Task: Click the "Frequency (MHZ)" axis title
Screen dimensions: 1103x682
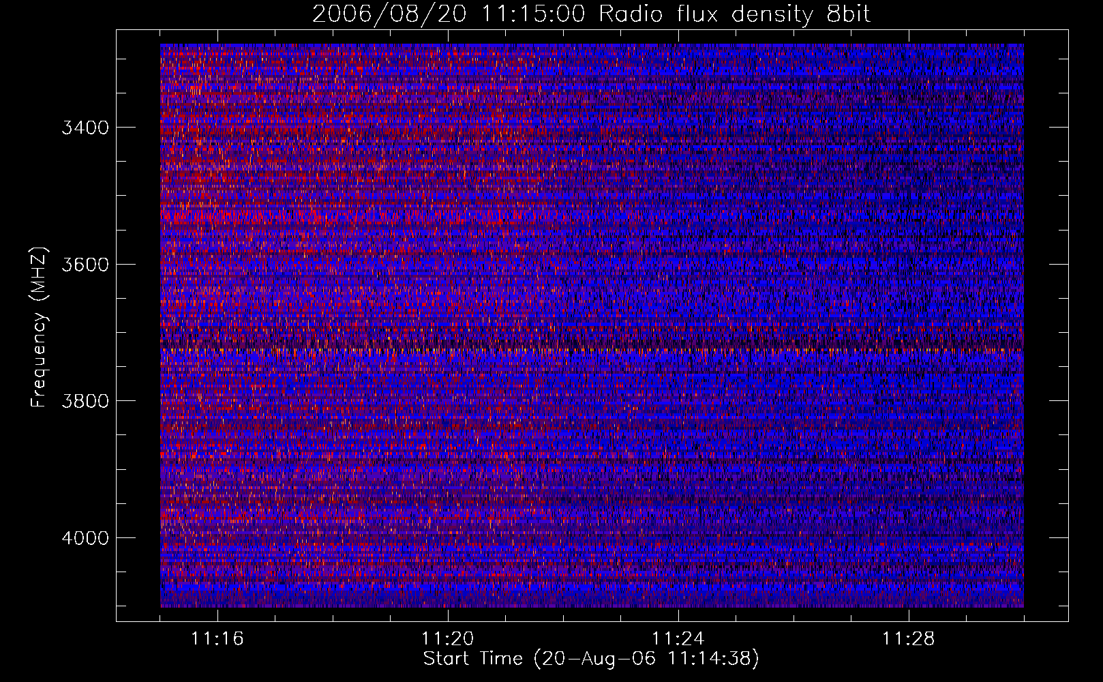Action: pyautogui.click(x=40, y=327)
